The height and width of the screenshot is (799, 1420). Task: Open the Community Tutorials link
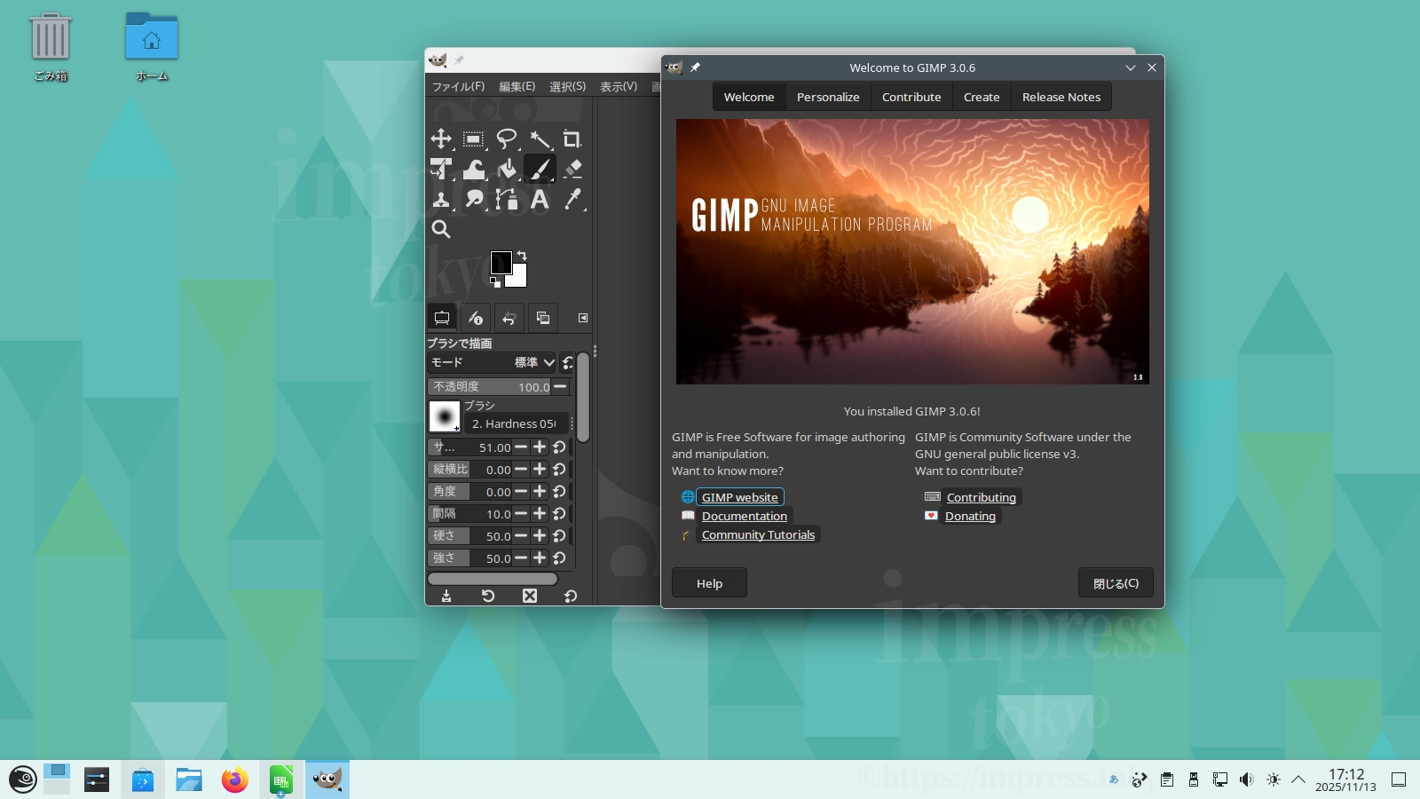tap(758, 534)
